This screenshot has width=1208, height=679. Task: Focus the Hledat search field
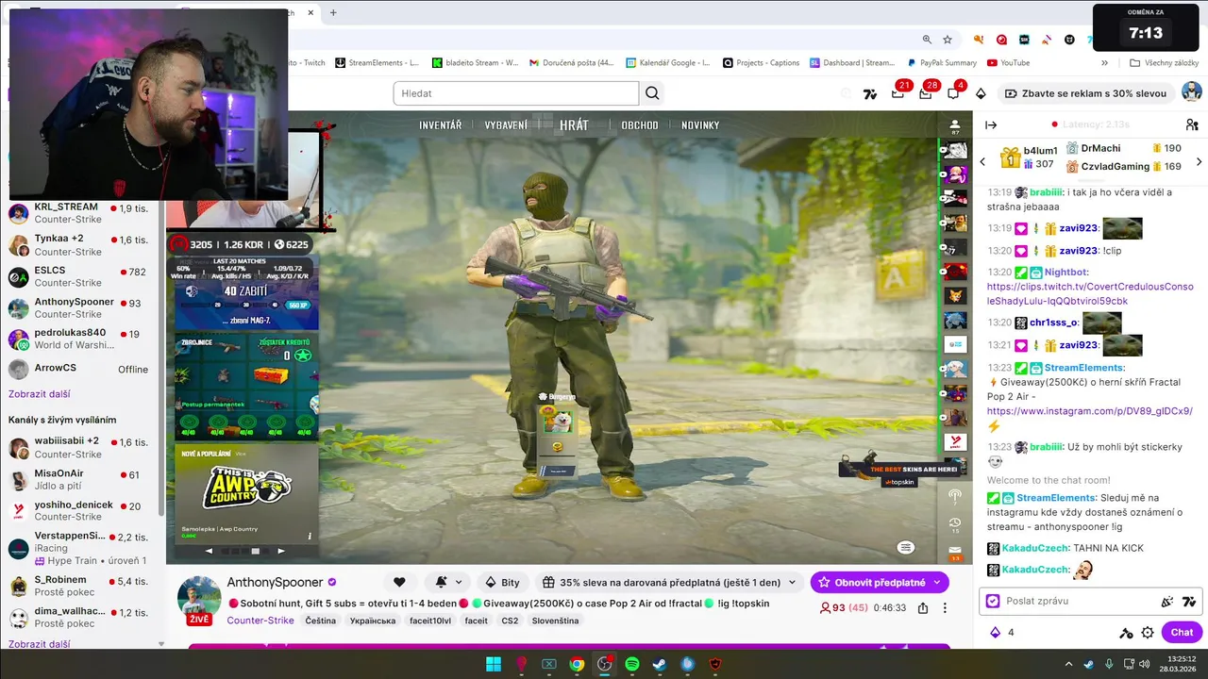pos(516,93)
